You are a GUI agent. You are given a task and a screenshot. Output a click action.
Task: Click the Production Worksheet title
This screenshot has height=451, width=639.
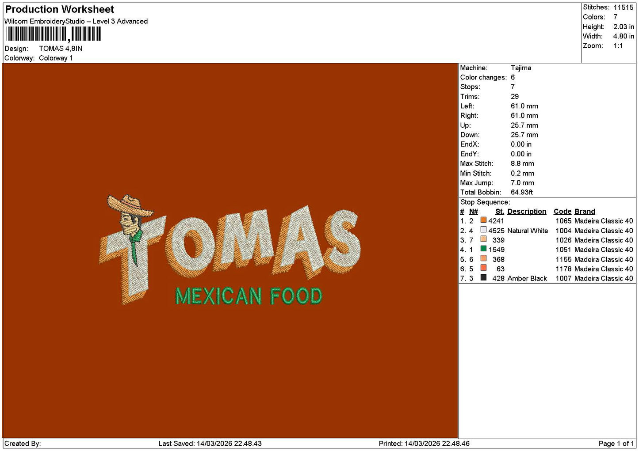[x=60, y=9]
